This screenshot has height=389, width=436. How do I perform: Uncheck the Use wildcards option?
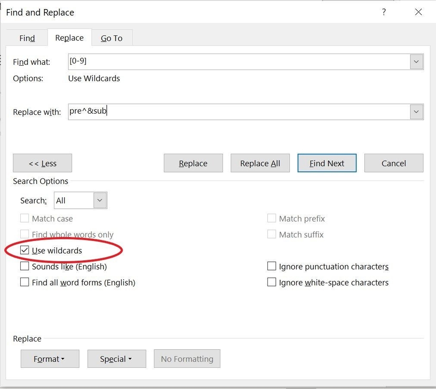(25, 250)
